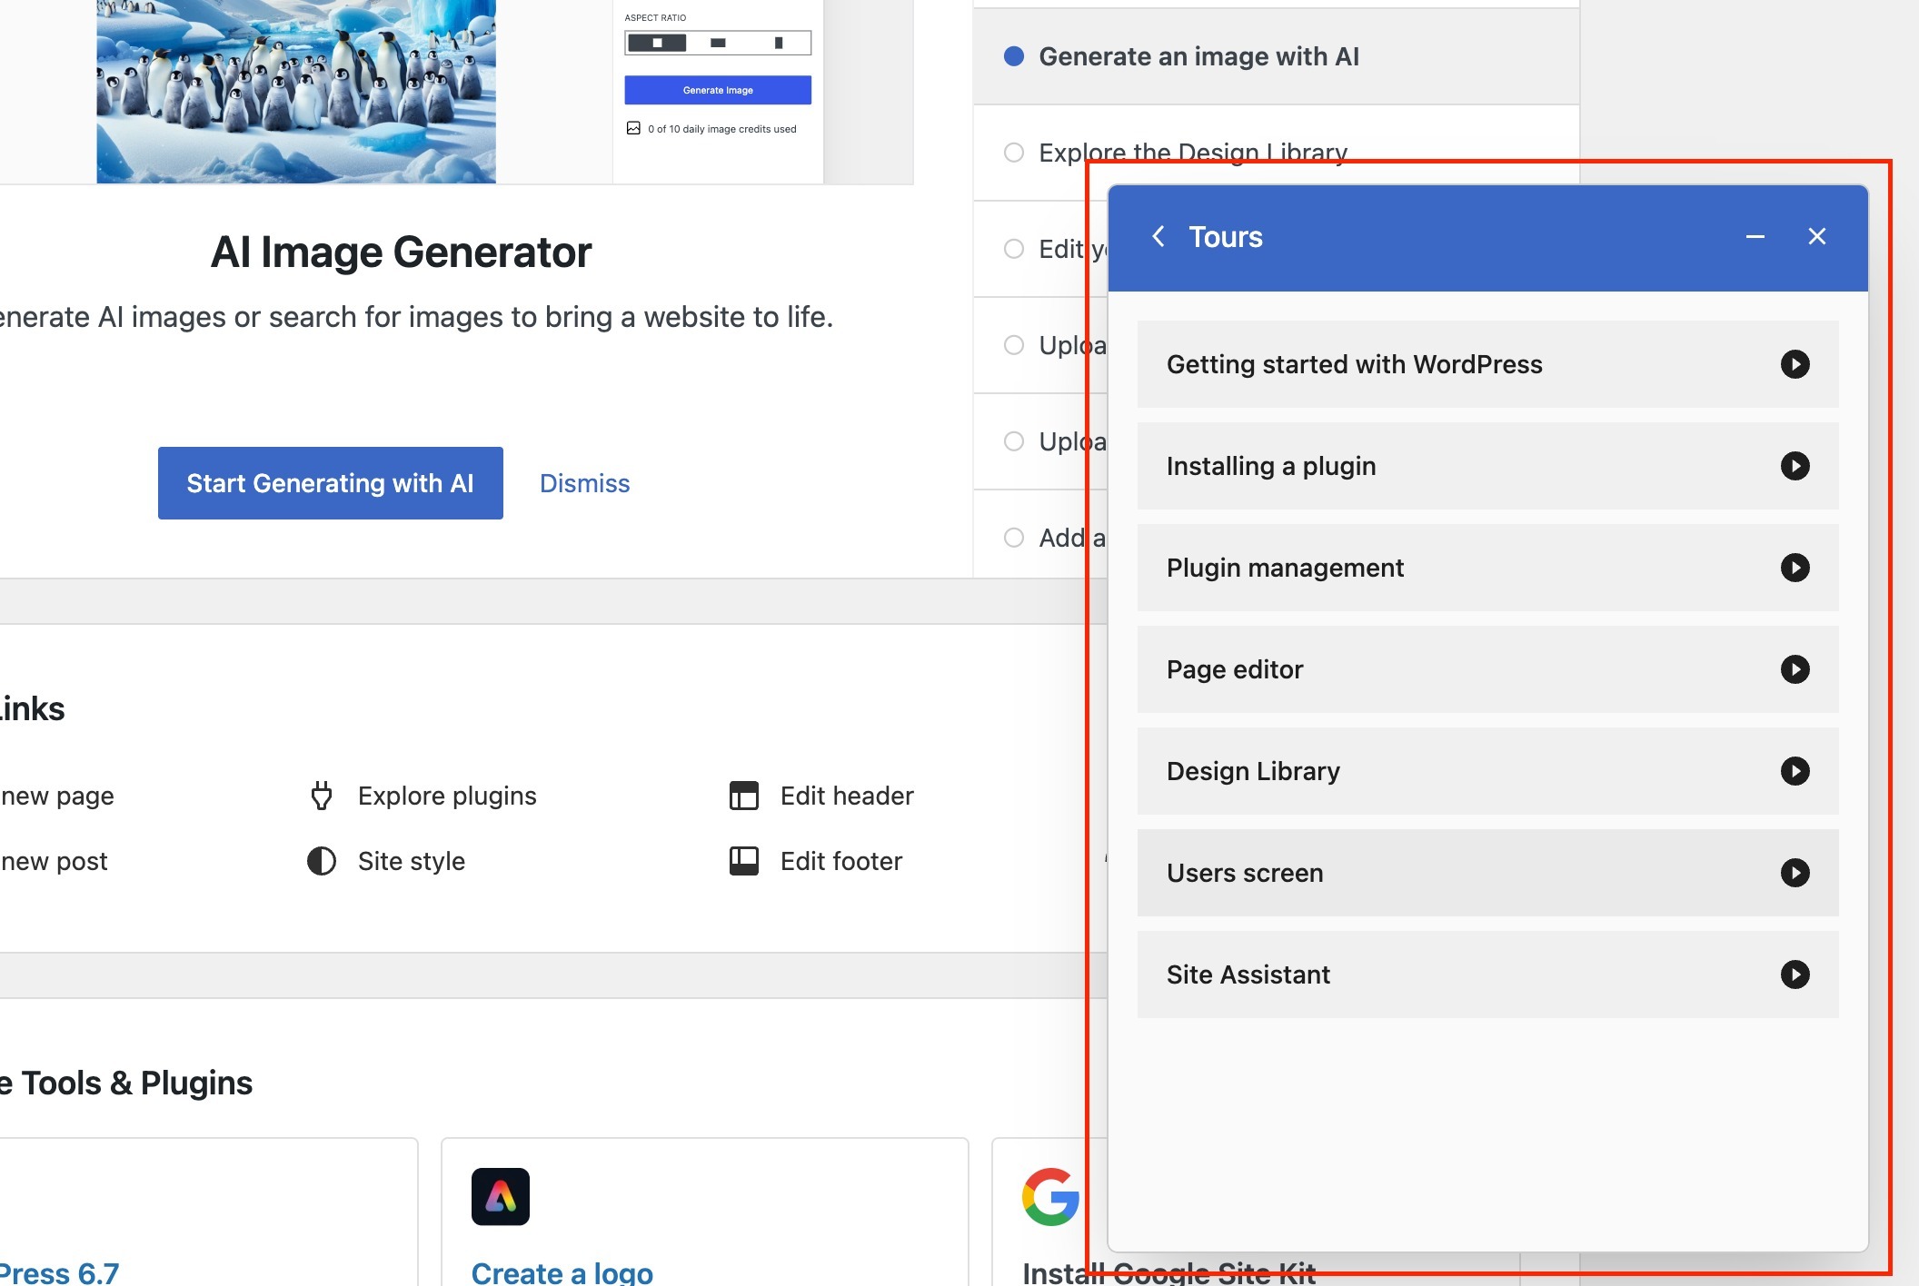Open Site style quick link
1919x1286 pixels.
[411, 861]
